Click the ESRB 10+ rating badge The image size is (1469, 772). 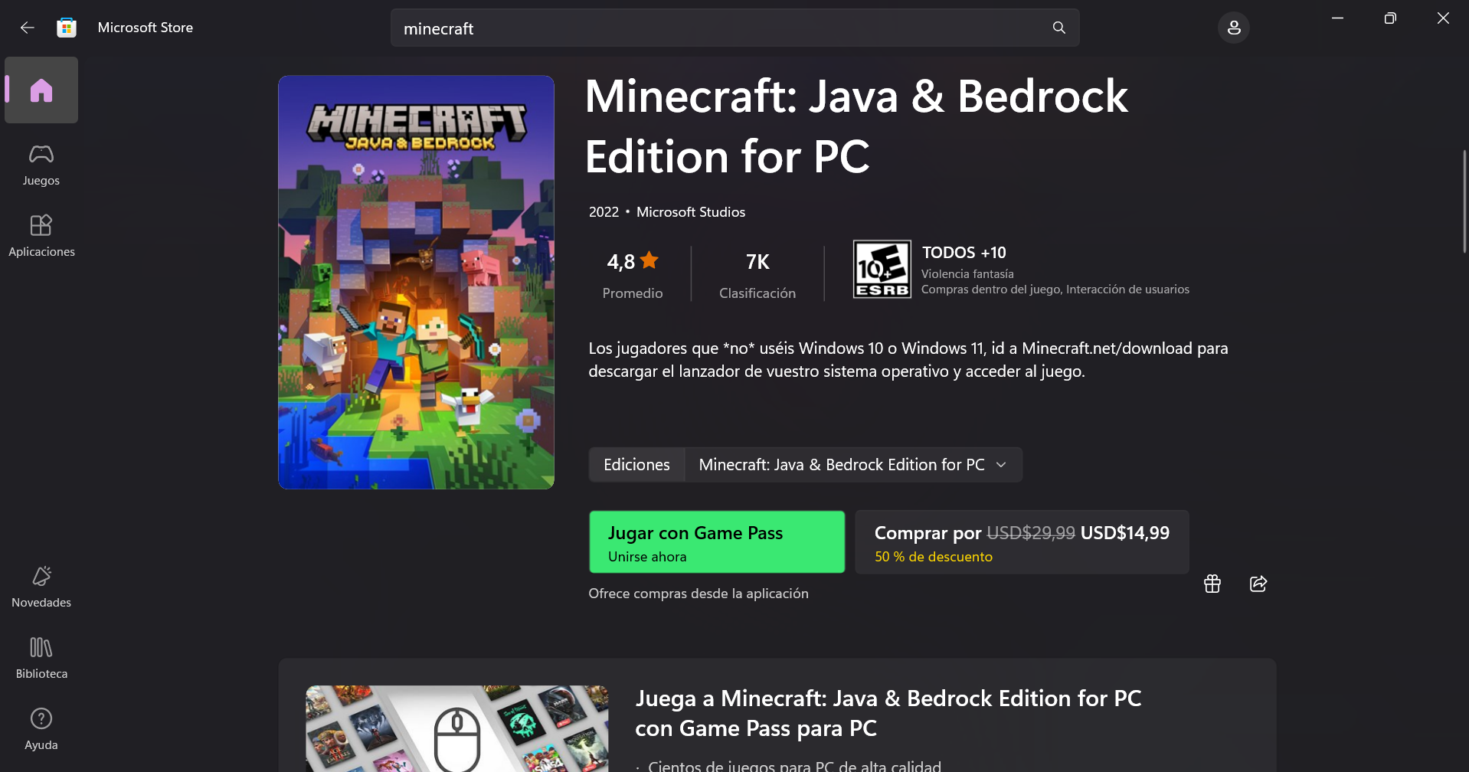click(882, 269)
